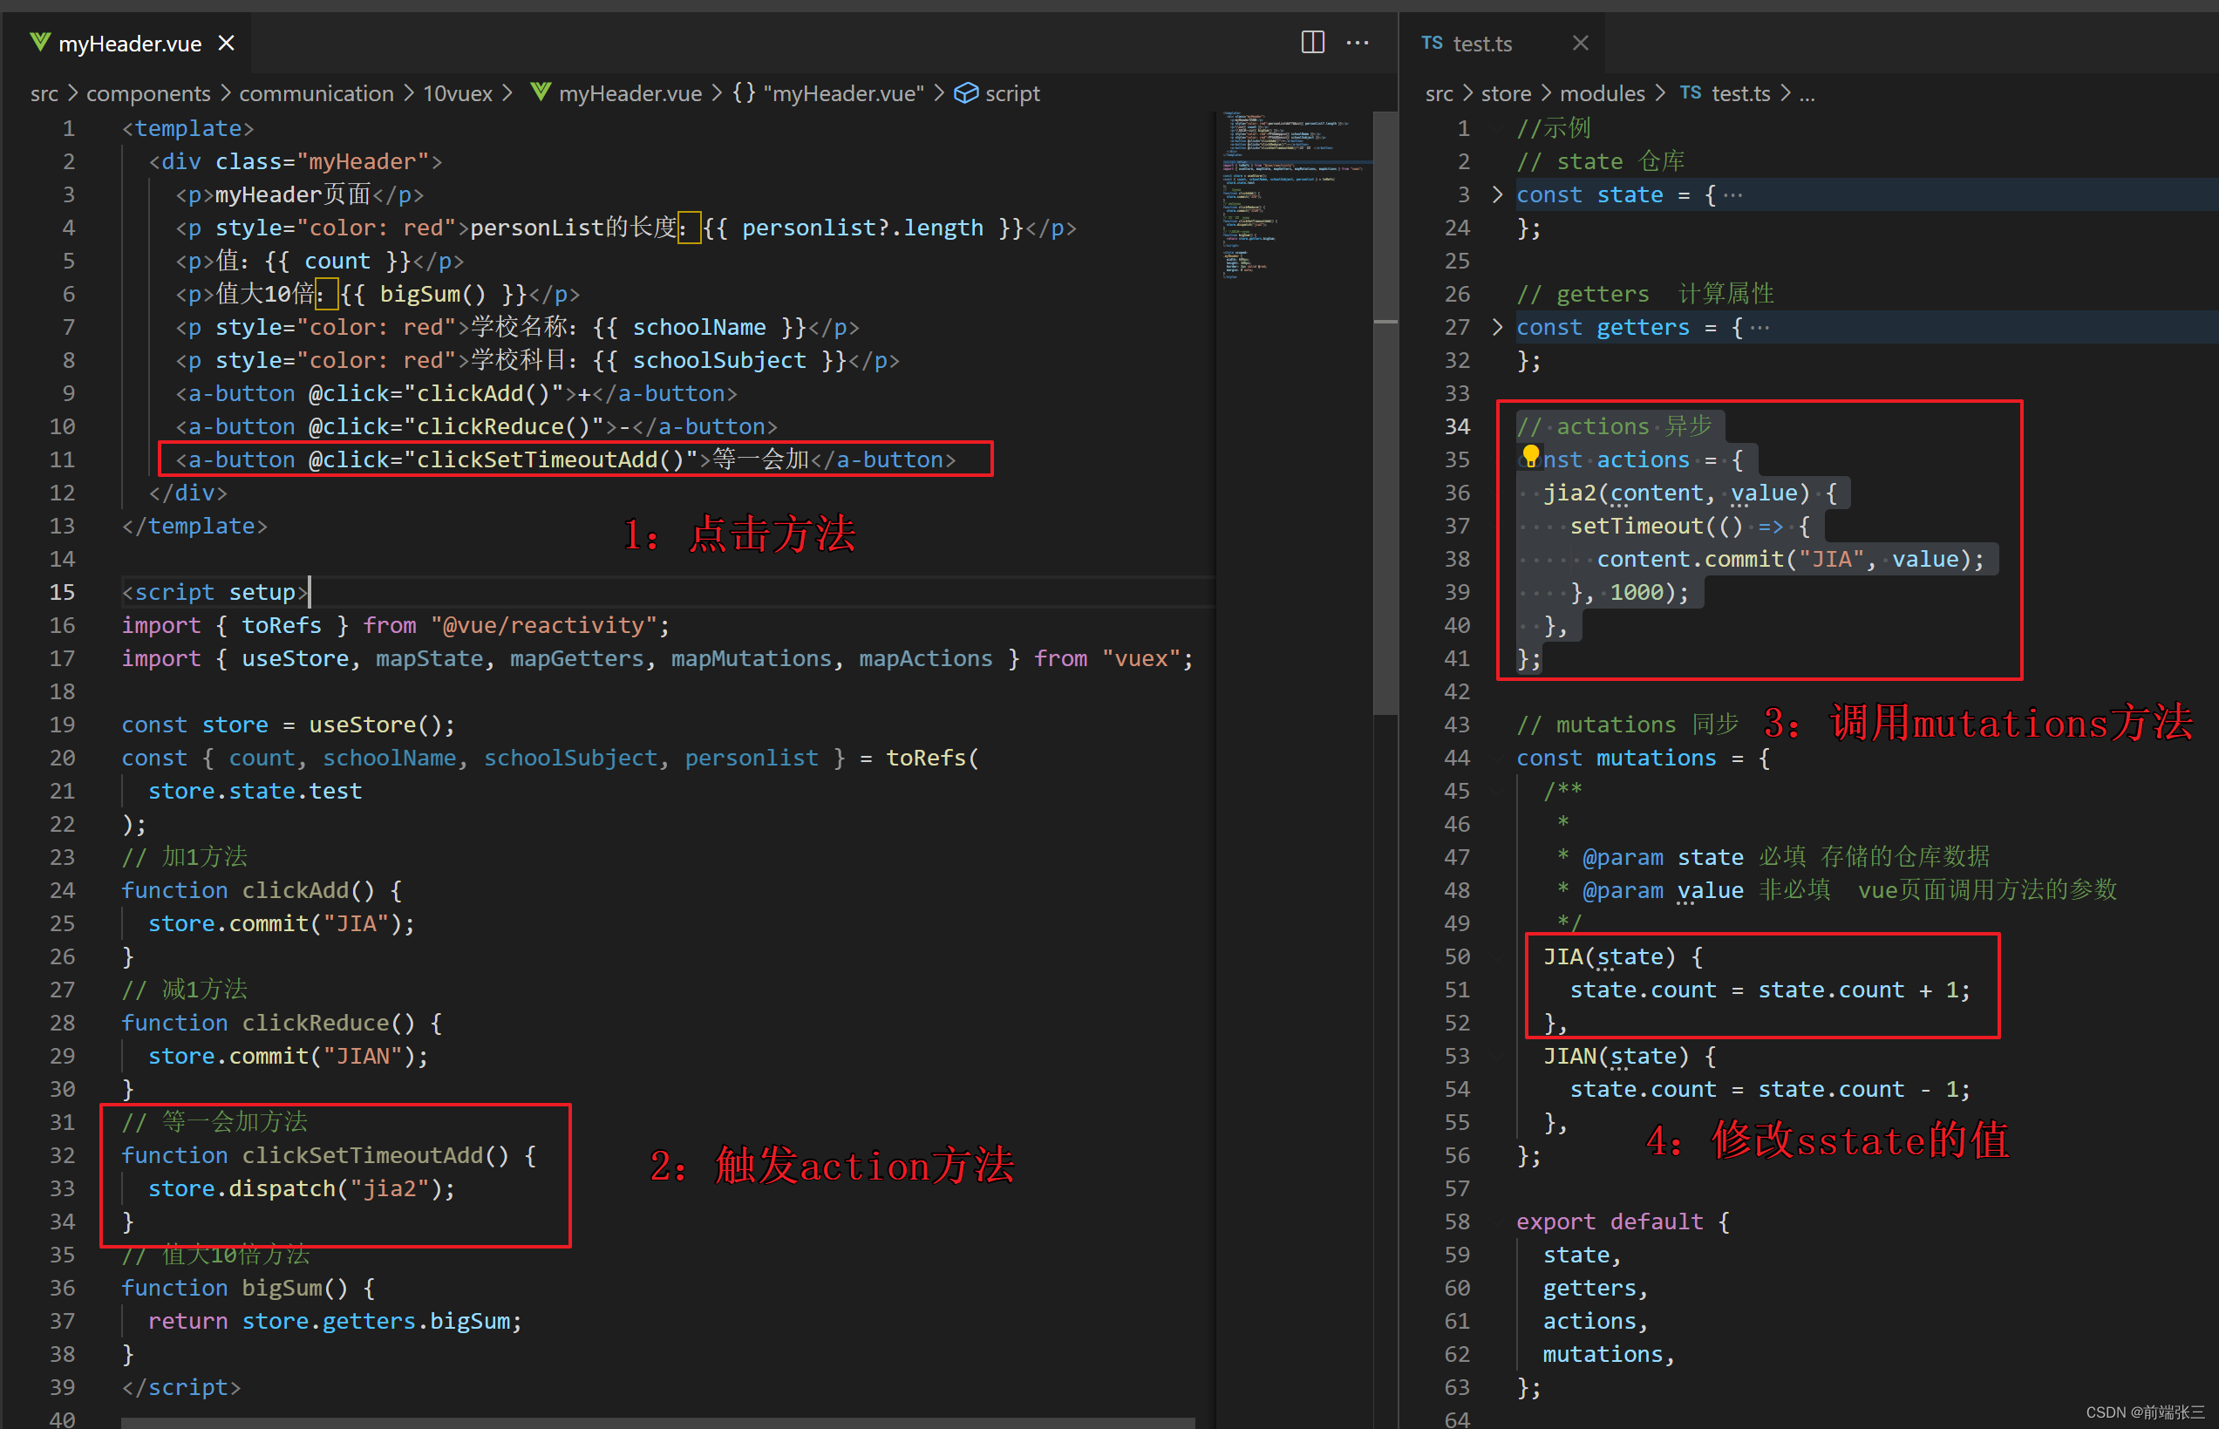Click the vertical scrollbar of myHeader.vue

(1385, 413)
